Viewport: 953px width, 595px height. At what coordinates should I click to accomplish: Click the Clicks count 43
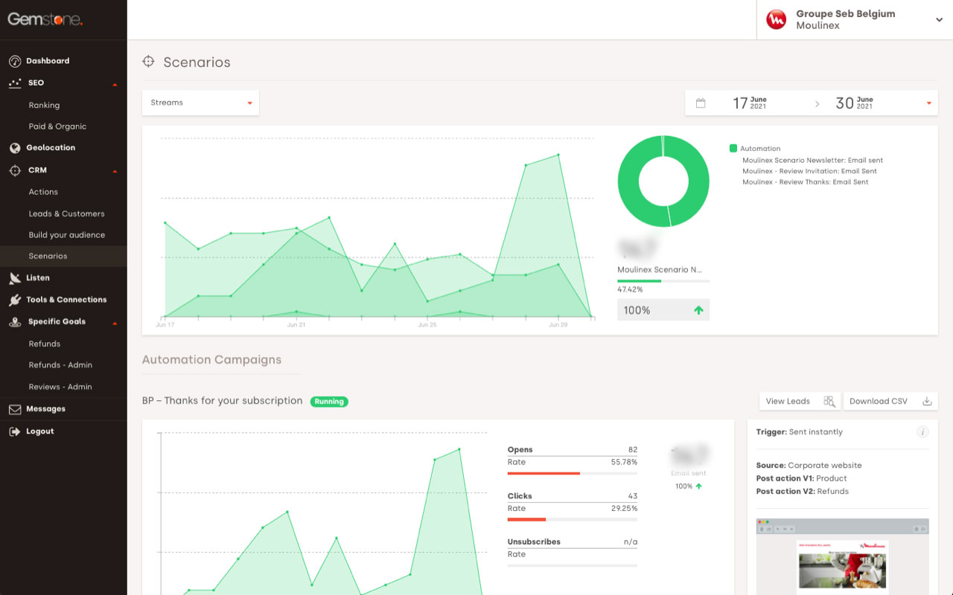tap(633, 496)
